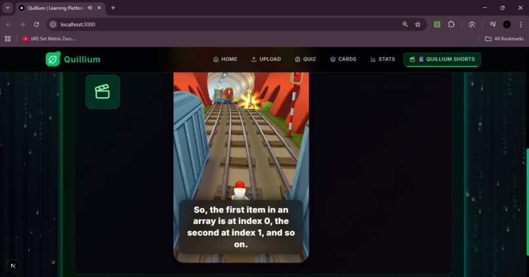The width and height of the screenshot is (529, 277).
Task: View site information icon in address bar
Action: (x=53, y=24)
